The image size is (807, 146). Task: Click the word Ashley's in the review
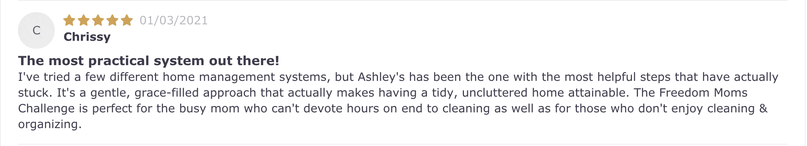pos(381,77)
